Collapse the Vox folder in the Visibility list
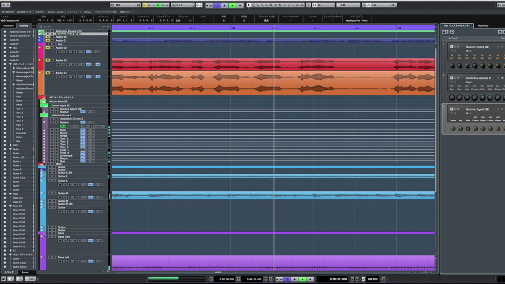The width and height of the screenshot is (505, 284). pyautogui.click(x=10, y=48)
